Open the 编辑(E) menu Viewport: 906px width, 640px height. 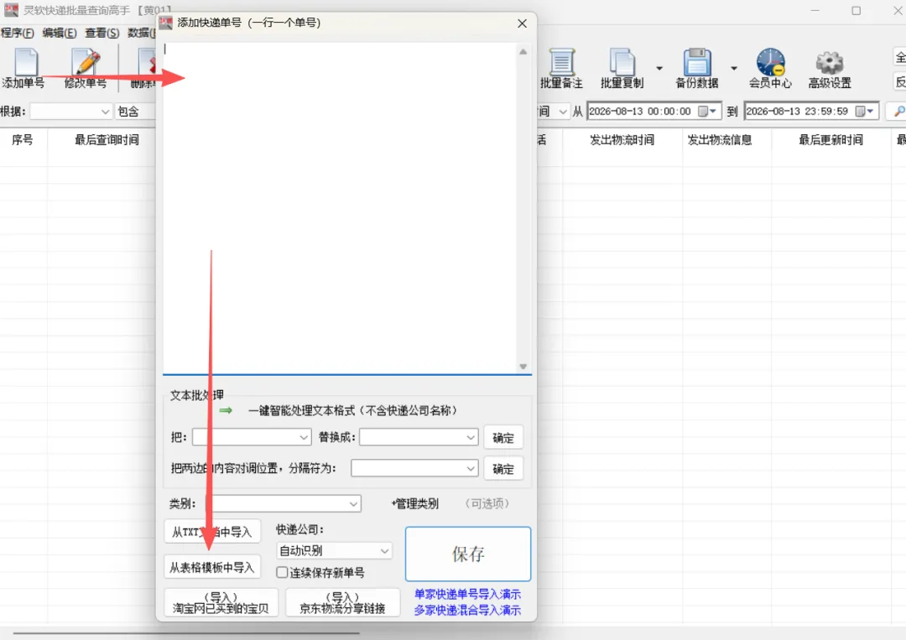coord(60,33)
